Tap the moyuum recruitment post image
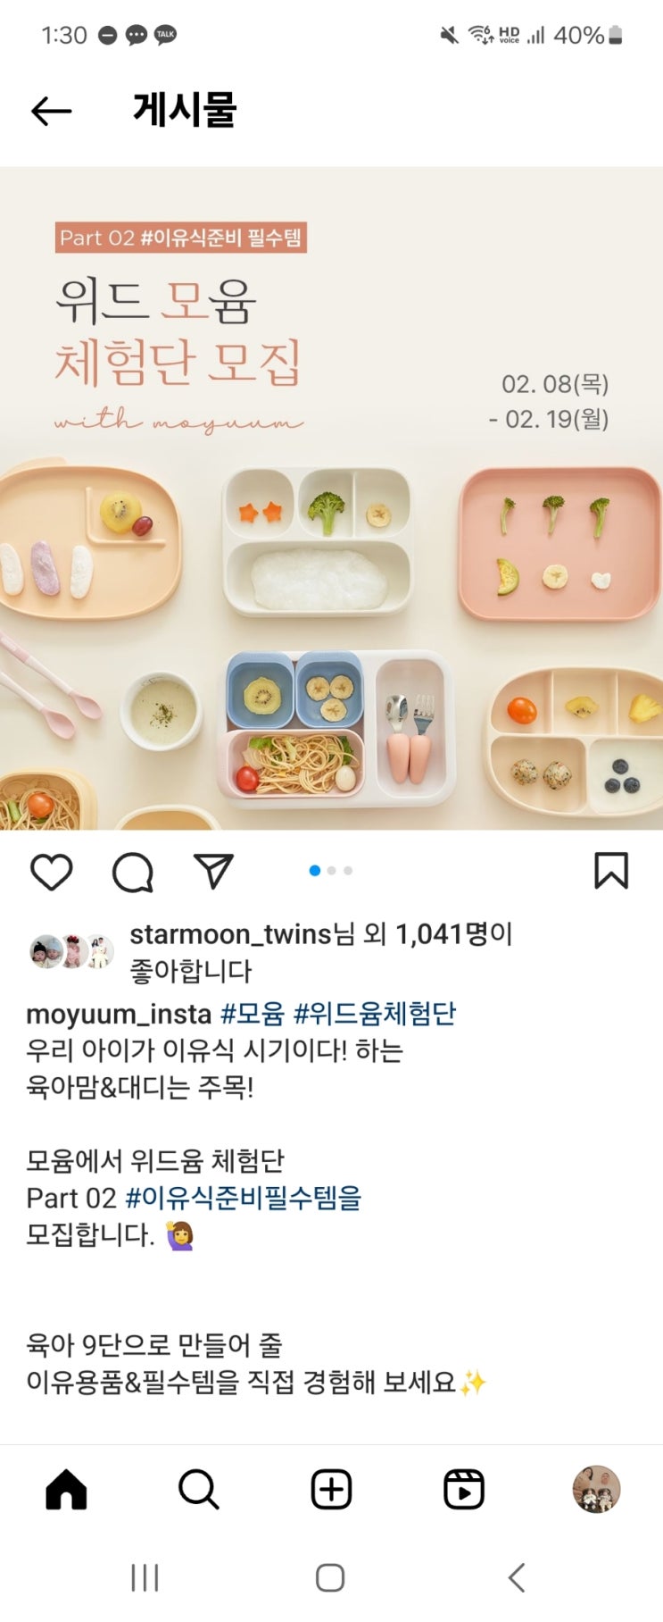Viewport: 663px width, 1622px height. (331, 498)
